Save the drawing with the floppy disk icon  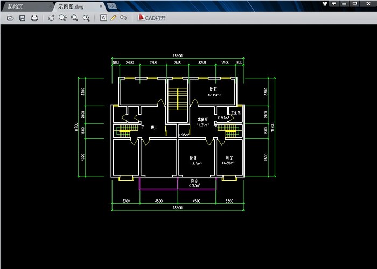(x=22, y=18)
